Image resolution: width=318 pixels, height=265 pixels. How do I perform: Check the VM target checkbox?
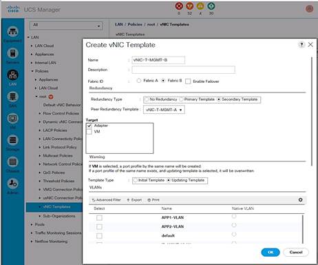[89, 132]
